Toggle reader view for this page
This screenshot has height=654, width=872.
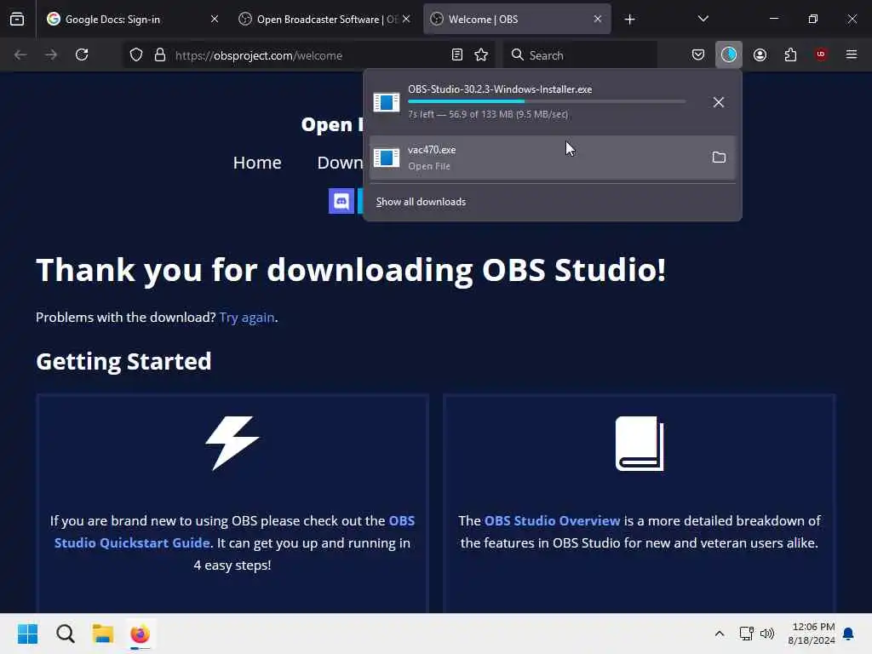tap(457, 54)
